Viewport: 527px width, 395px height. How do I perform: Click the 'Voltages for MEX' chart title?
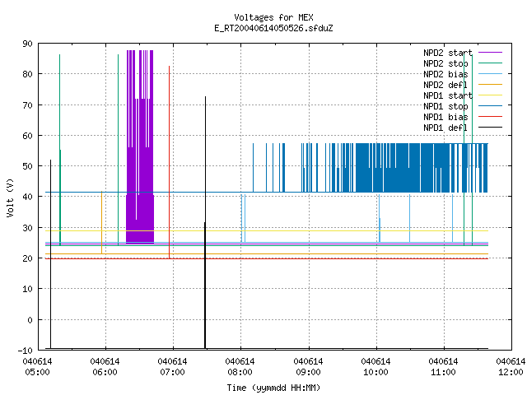point(273,17)
